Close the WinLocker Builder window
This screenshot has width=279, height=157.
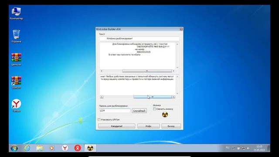[181, 29]
